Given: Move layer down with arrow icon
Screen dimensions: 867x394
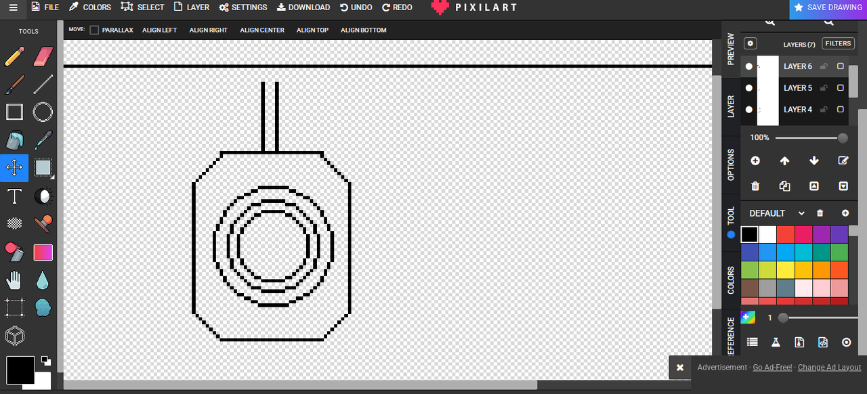Looking at the screenshot, I should pyautogui.click(x=814, y=160).
